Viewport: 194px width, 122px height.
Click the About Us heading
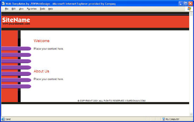tap(41, 71)
